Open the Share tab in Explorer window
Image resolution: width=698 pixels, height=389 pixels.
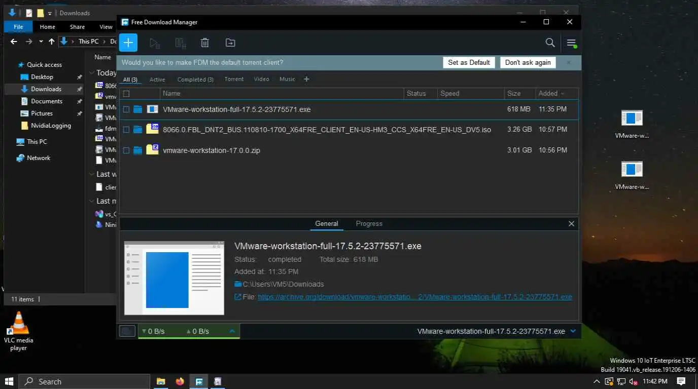(x=77, y=27)
